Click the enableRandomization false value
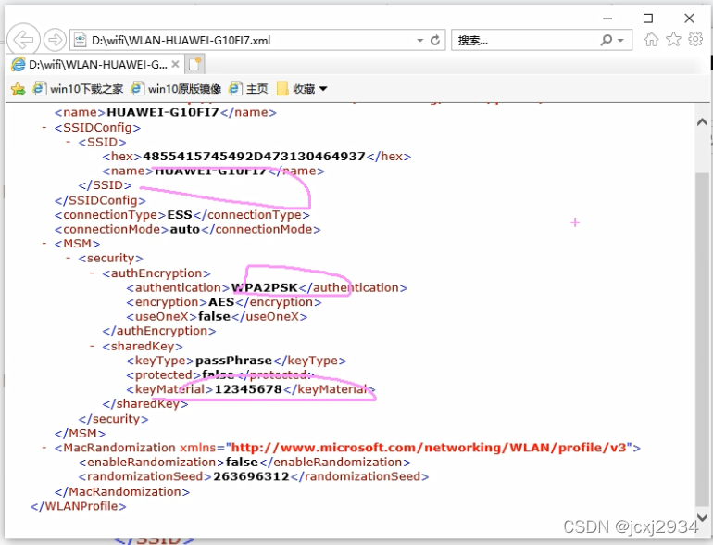The image size is (713, 545). pos(243,463)
